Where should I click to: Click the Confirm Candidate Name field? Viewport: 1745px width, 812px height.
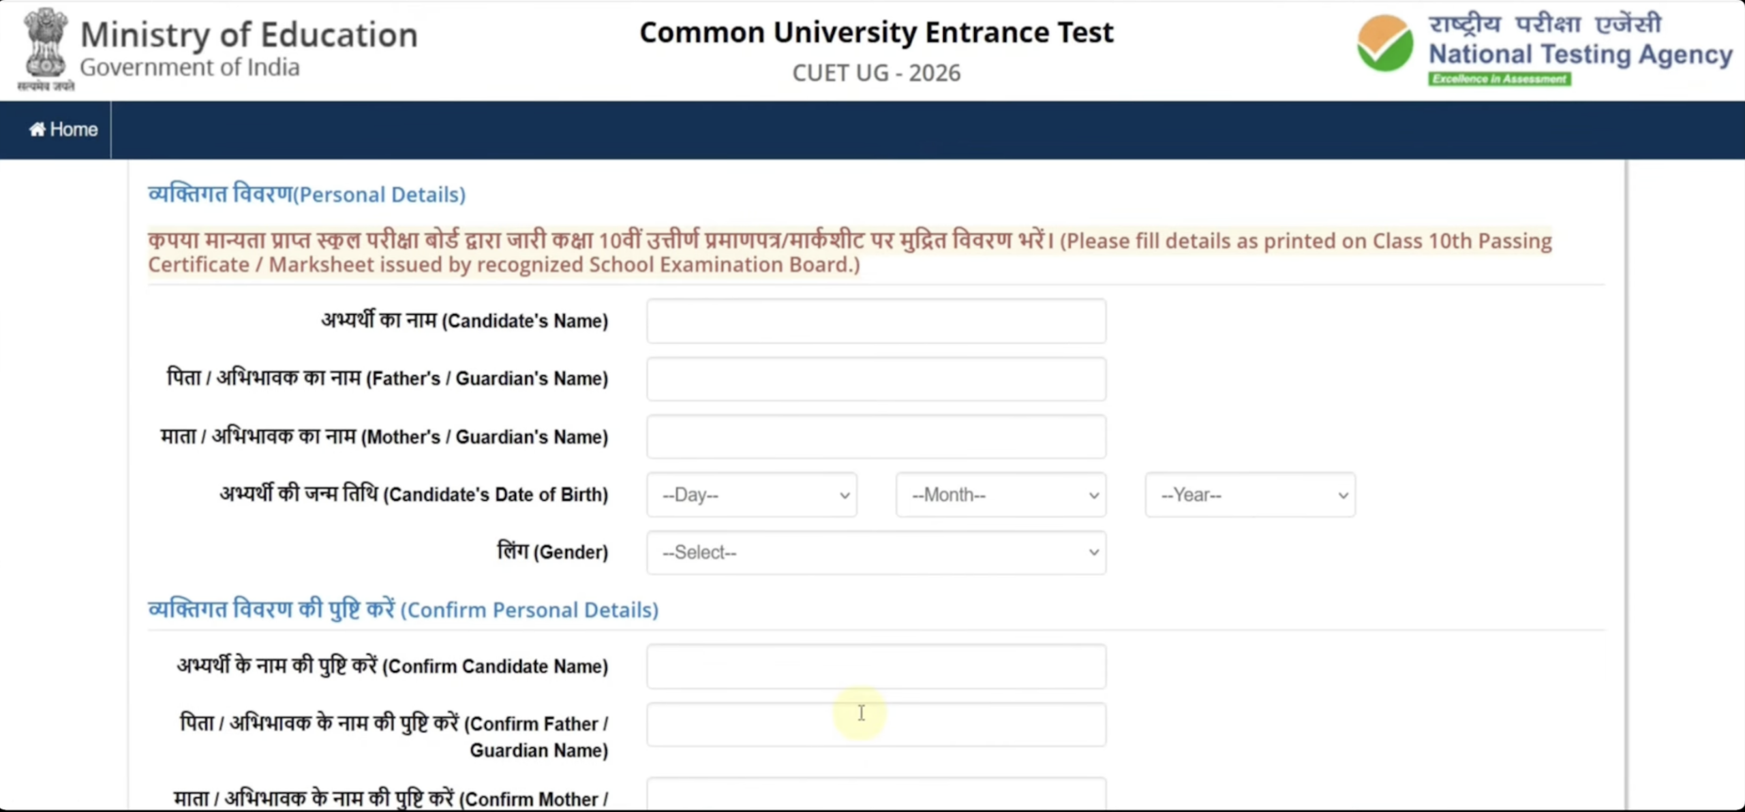click(876, 666)
